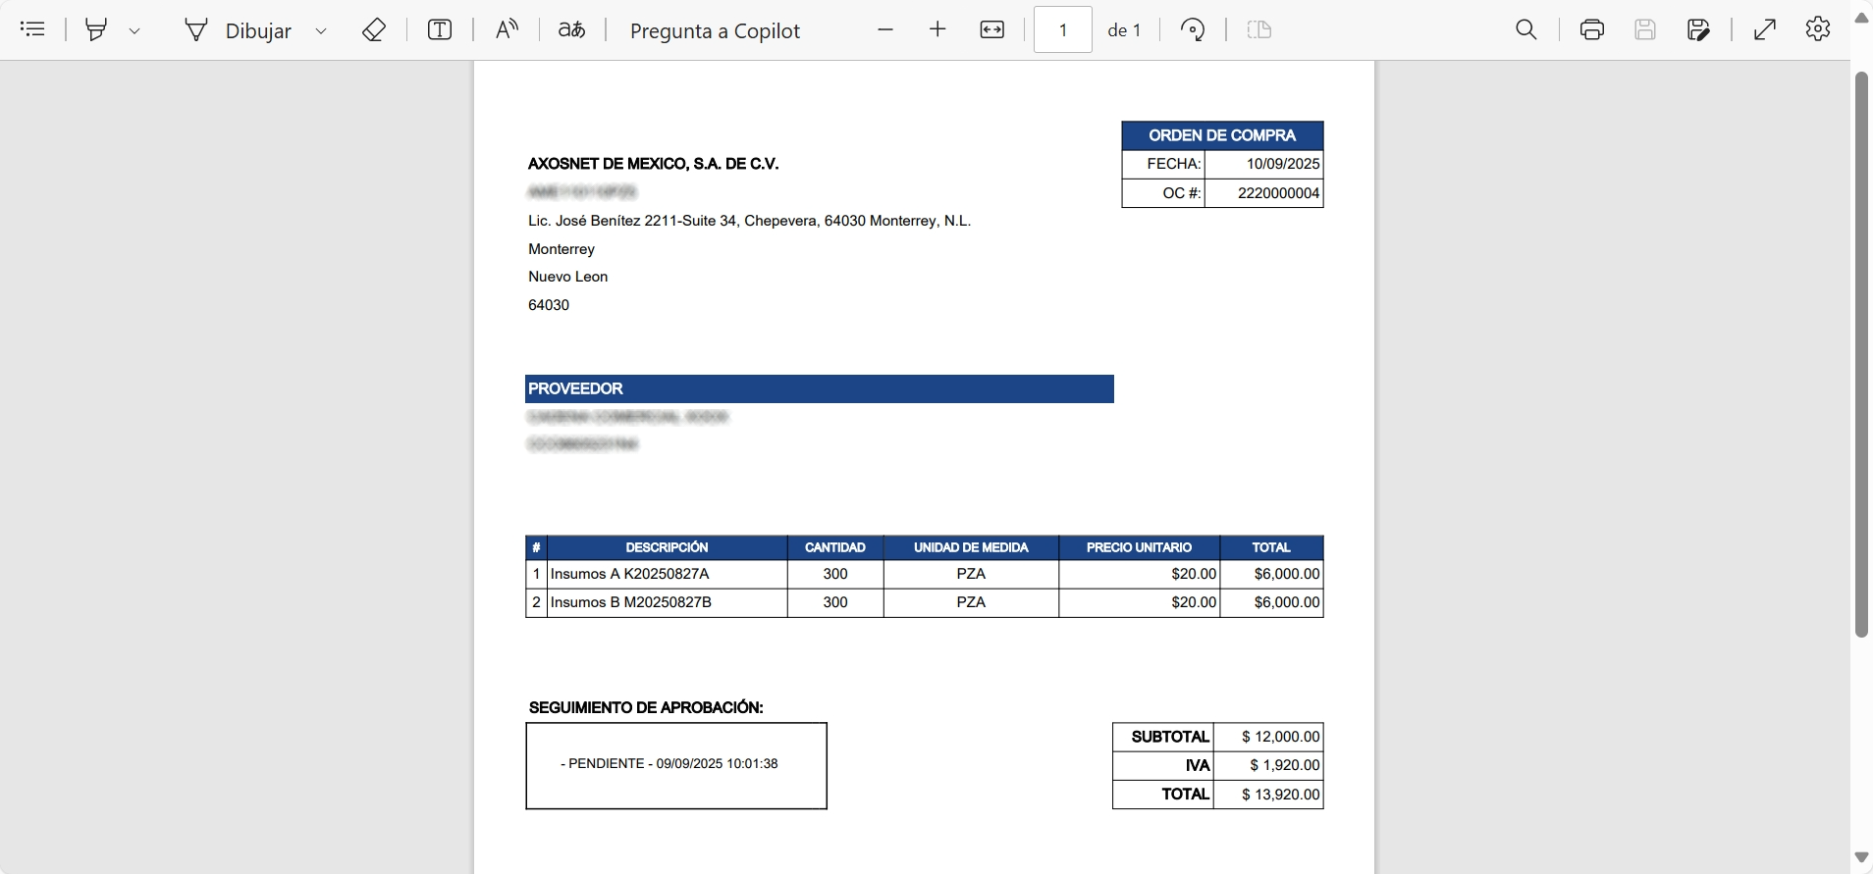Open the search in document tool
Image resolution: width=1873 pixels, height=874 pixels.
click(1525, 29)
